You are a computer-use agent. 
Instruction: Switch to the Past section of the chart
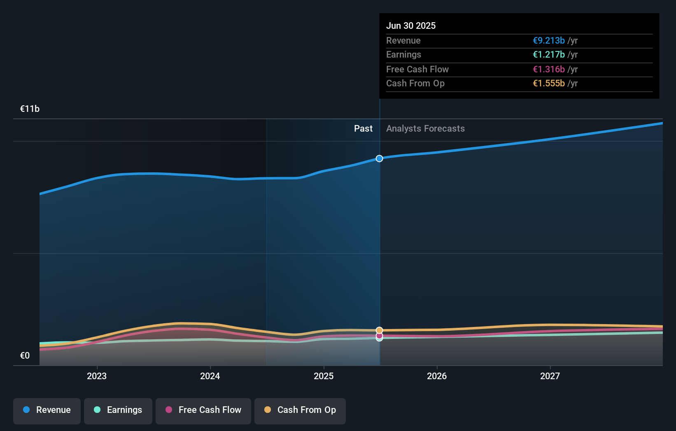point(363,128)
